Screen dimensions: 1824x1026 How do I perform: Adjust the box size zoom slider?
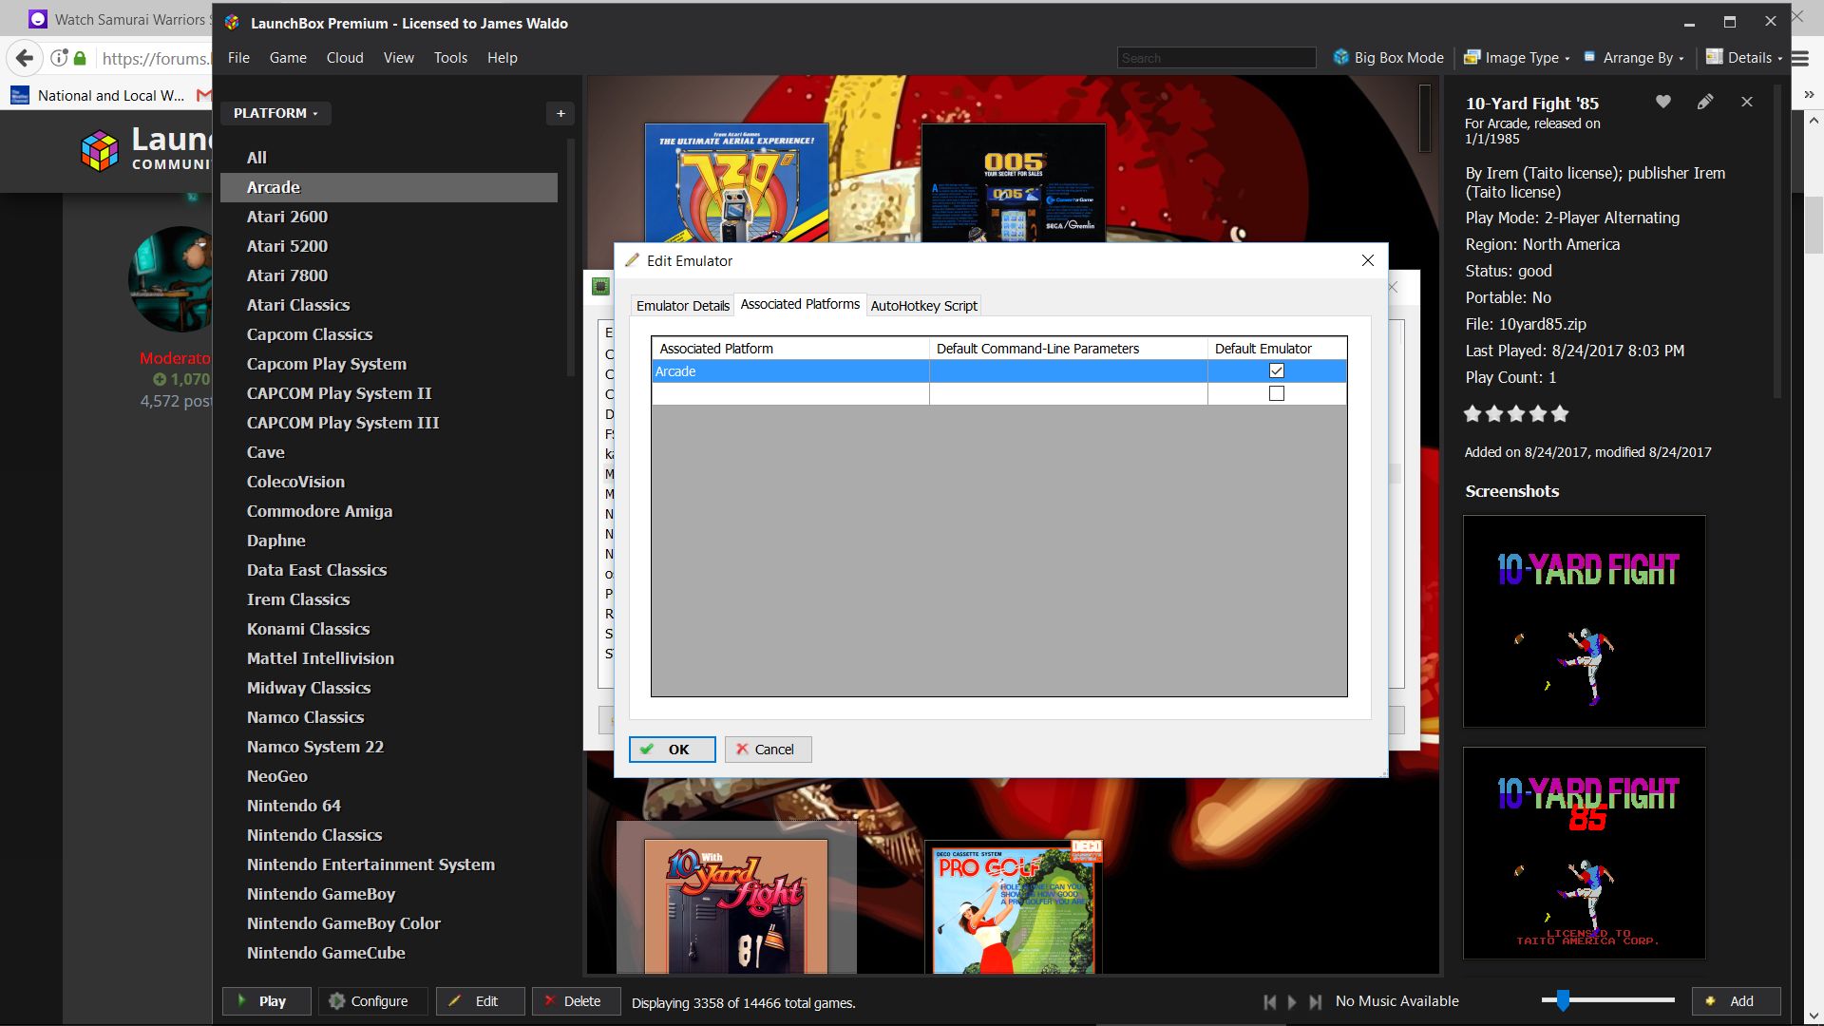1563,999
